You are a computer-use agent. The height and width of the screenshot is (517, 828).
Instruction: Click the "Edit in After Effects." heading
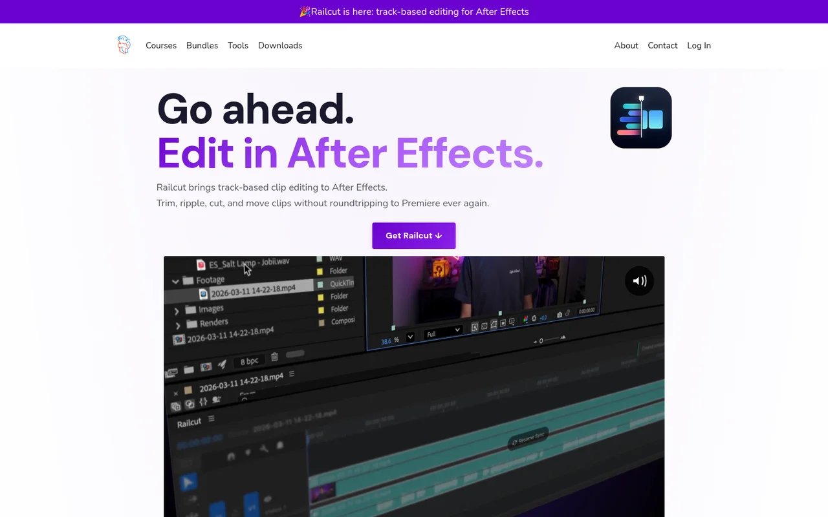pos(350,153)
